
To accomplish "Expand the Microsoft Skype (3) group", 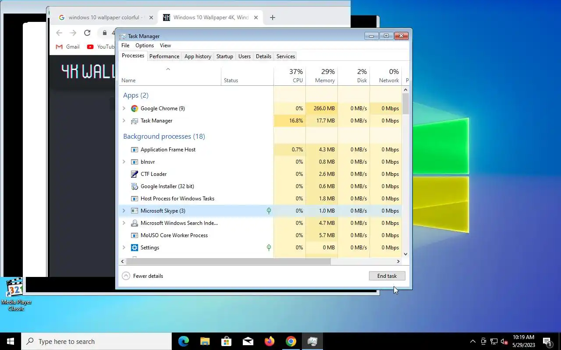I will 124,211.
